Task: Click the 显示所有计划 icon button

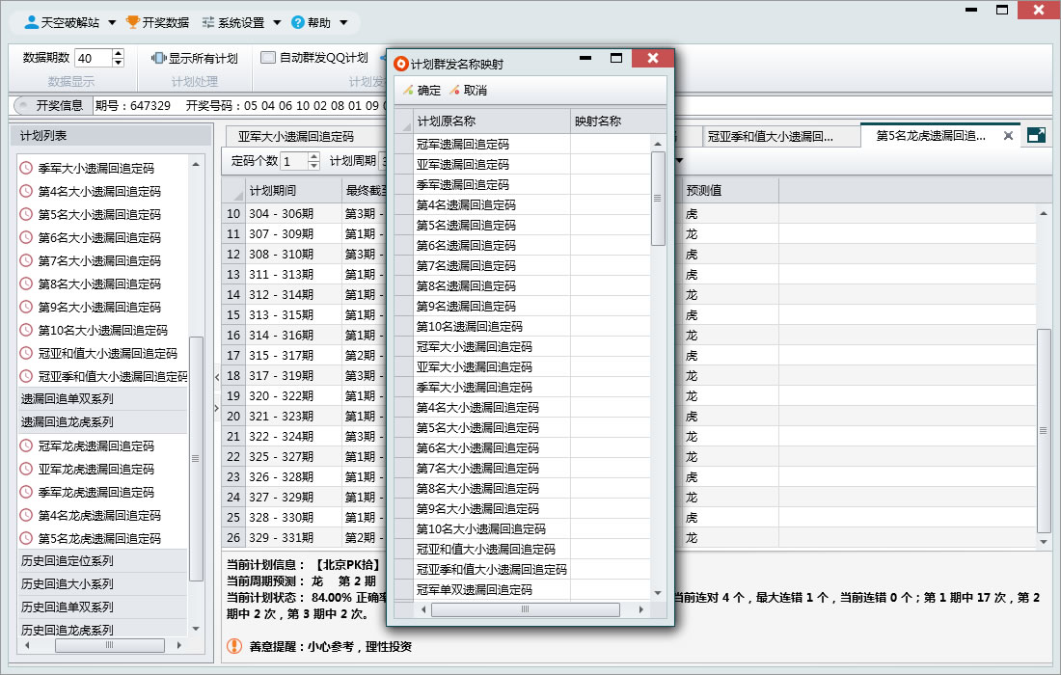Action: [159, 58]
